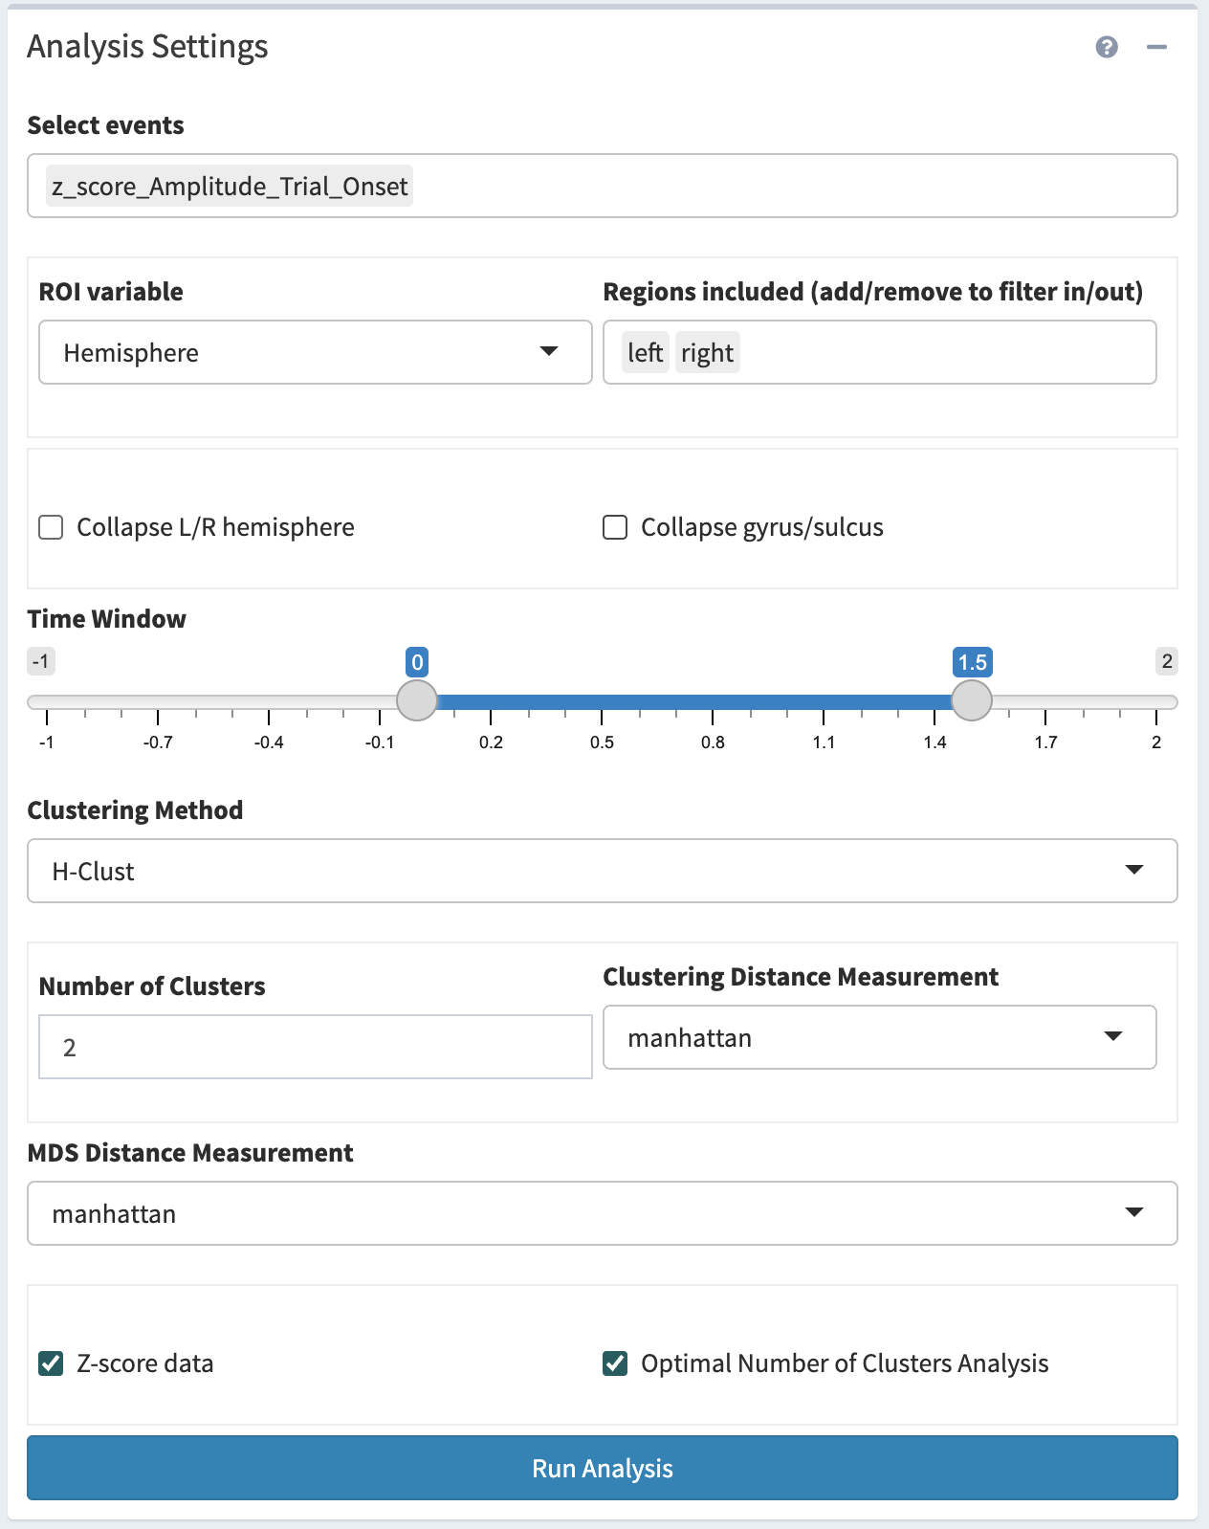Open the MDS Distance Measurement dropdown

[x=602, y=1213]
